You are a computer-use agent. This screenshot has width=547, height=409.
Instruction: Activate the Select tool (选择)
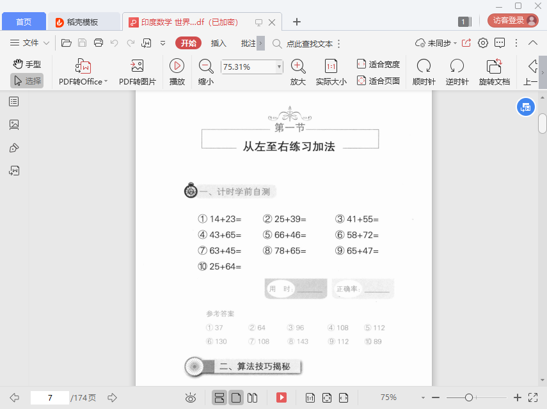point(27,81)
